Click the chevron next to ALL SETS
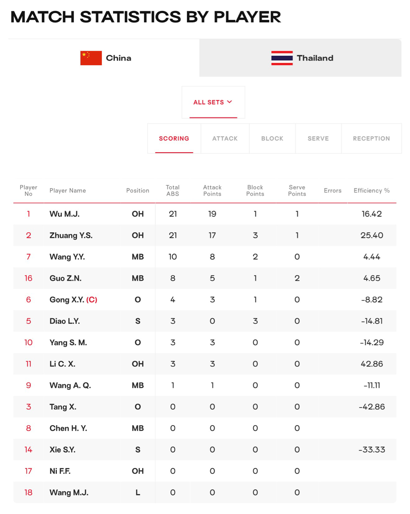Viewport: 410px width, 514px height. 229,102
